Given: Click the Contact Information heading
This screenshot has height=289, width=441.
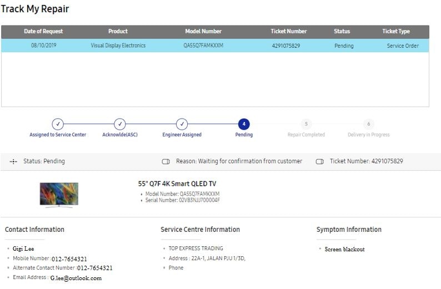Looking at the screenshot, I should (x=34, y=230).
